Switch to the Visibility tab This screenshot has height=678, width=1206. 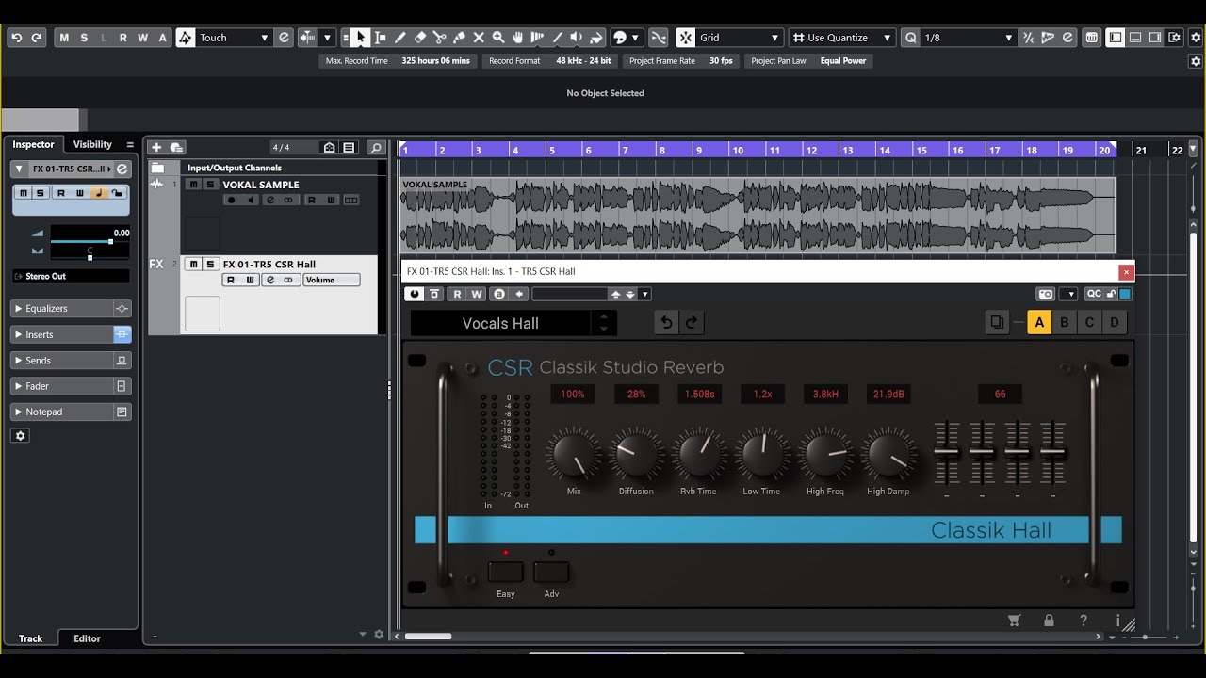[x=92, y=144]
